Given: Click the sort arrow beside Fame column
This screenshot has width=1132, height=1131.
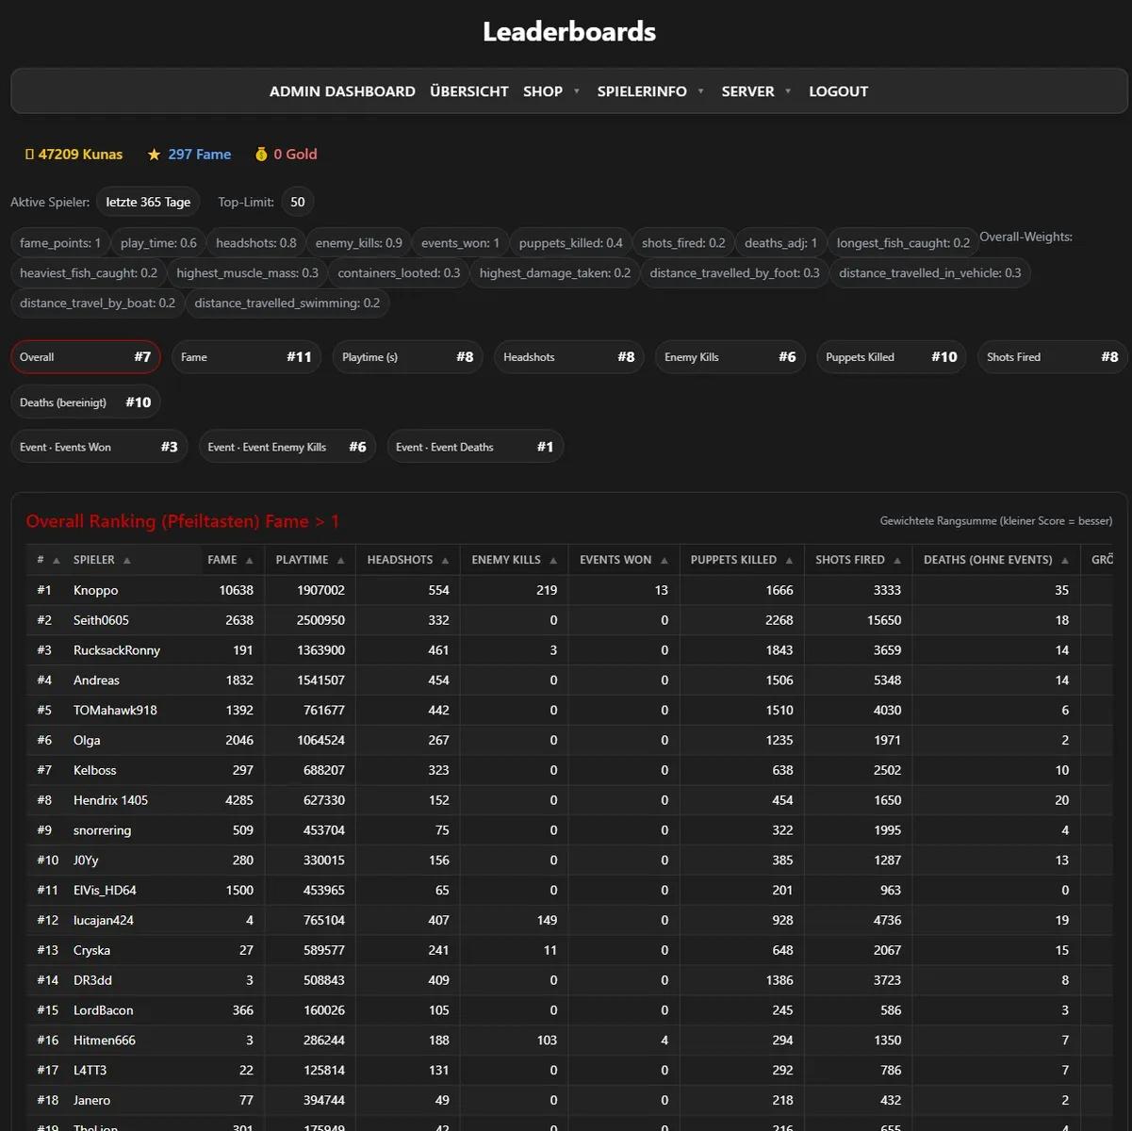Looking at the screenshot, I should coord(250,560).
